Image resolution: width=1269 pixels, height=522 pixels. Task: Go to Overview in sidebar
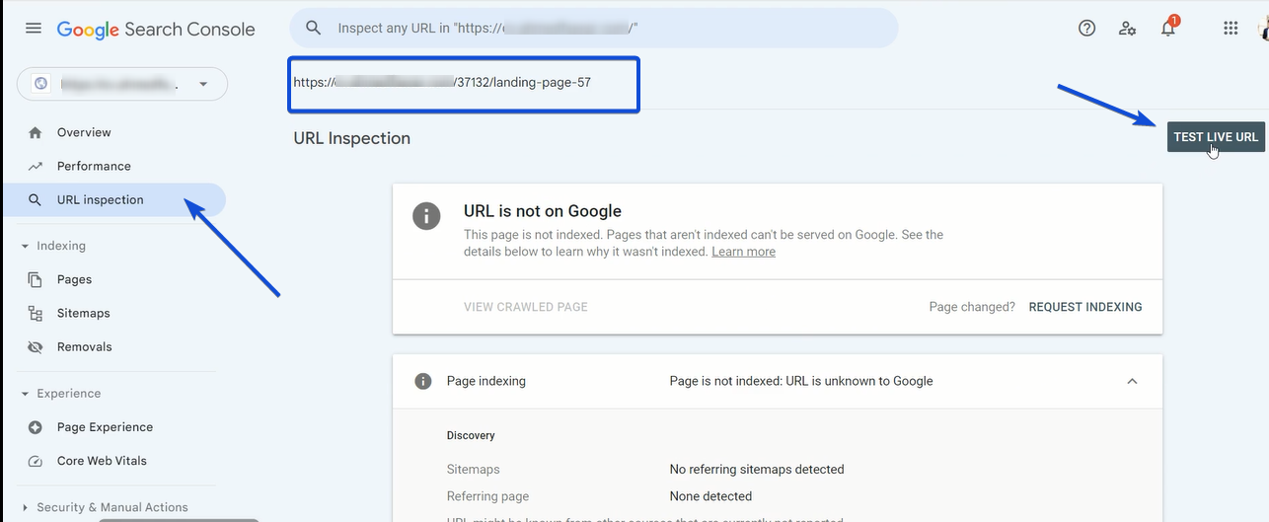84,132
